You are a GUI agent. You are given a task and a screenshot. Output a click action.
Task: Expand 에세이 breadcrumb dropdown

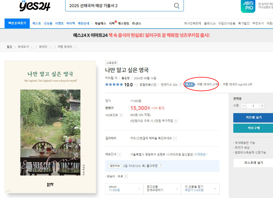point(50,47)
